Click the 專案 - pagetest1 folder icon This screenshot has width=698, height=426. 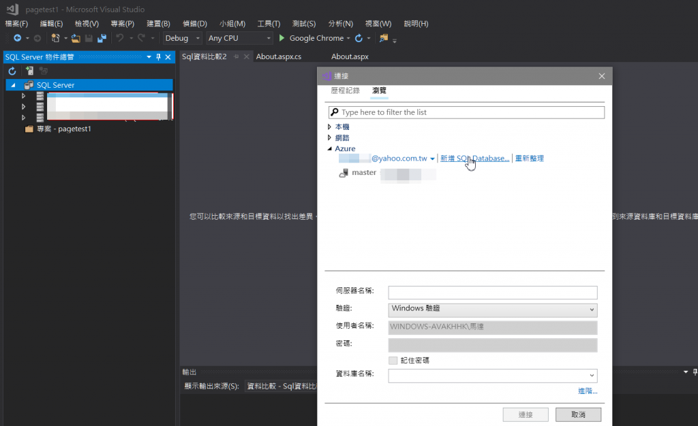tap(29, 129)
